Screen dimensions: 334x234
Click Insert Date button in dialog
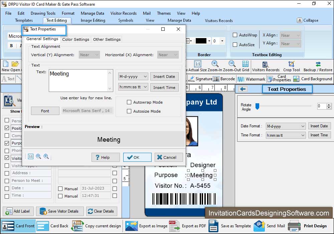[164, 76]
